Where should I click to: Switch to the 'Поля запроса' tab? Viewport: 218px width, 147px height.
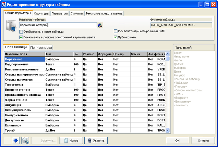(41, 48)
